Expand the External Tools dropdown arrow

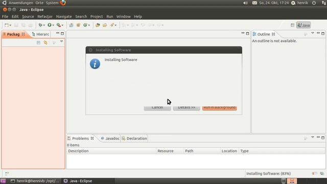tap(62, 26)
